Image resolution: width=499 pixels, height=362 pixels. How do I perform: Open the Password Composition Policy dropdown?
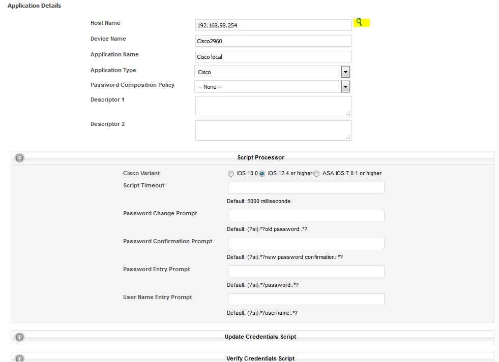pos(345,87)
